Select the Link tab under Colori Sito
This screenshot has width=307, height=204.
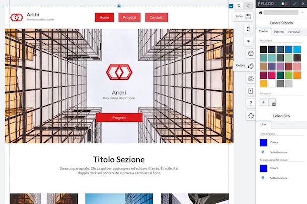pos(263,124)
